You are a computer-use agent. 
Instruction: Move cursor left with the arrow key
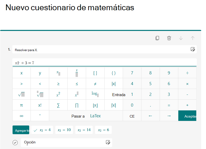click(150, 116)
